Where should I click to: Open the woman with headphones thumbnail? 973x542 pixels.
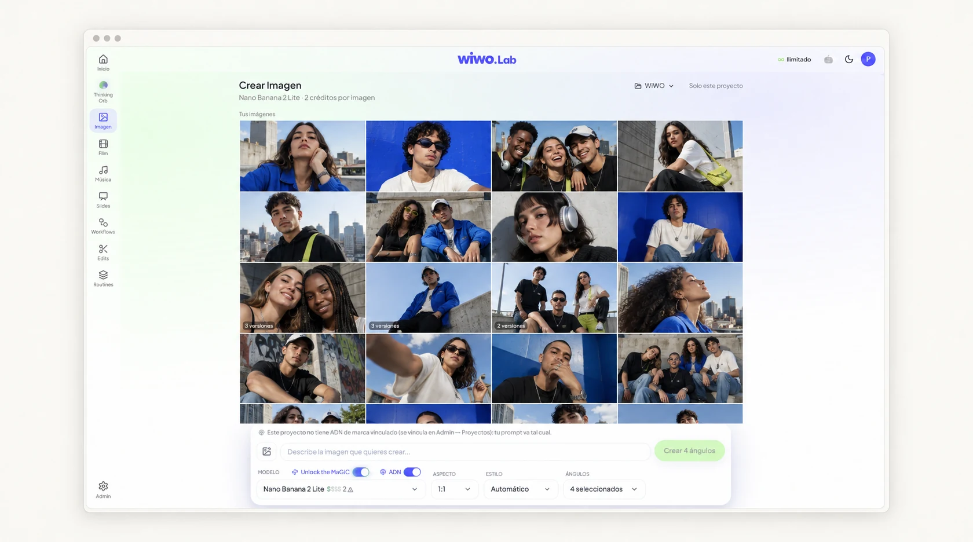(x=554, y=227)
